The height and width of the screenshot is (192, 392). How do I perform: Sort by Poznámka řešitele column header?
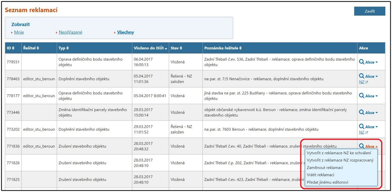coord(222,48)
